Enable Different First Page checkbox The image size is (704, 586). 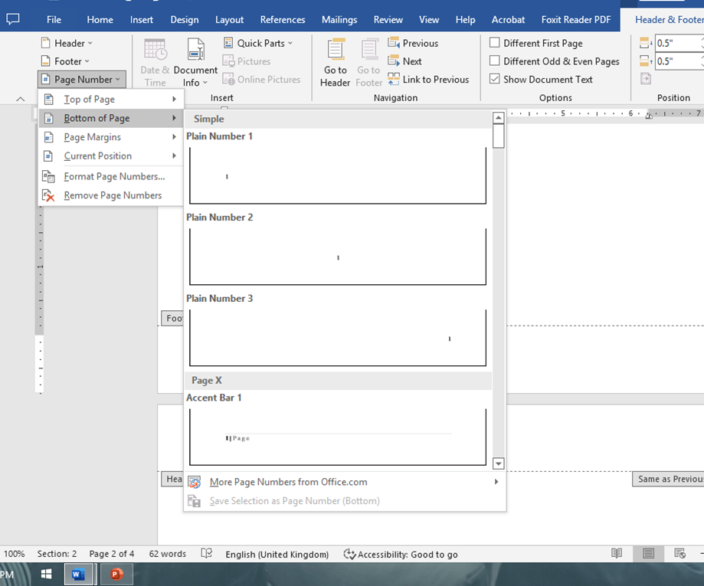(494, 43)
